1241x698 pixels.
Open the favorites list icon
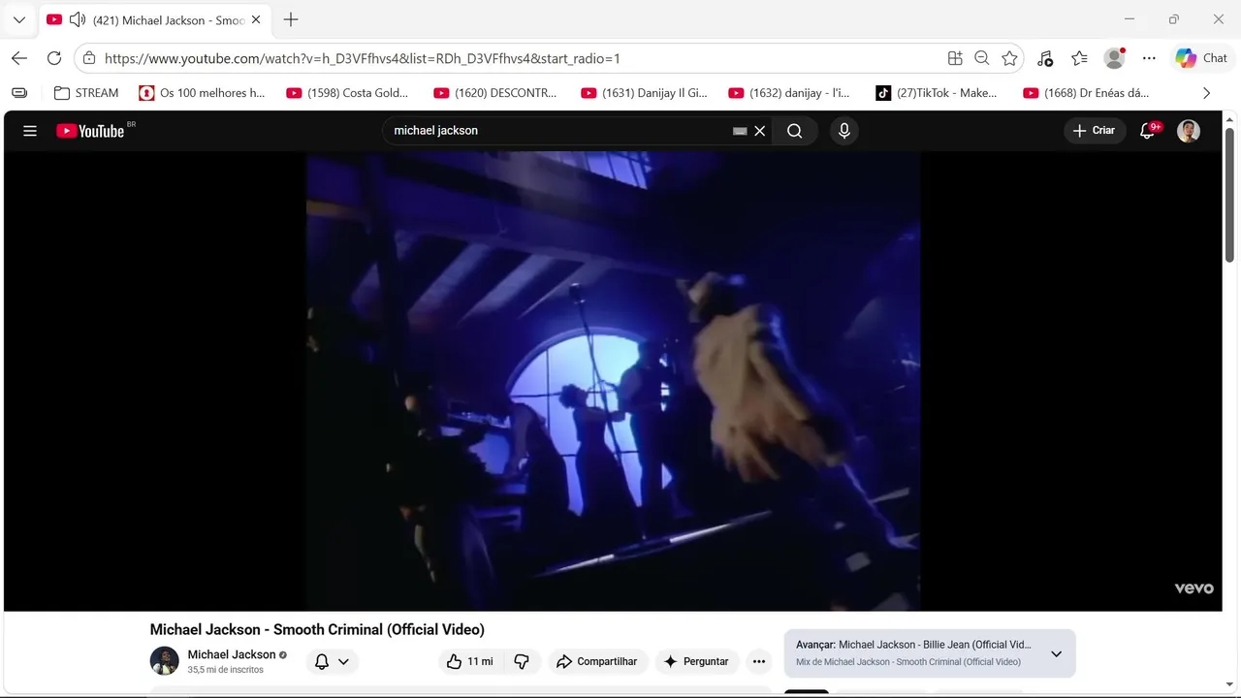coord(1080,58)
